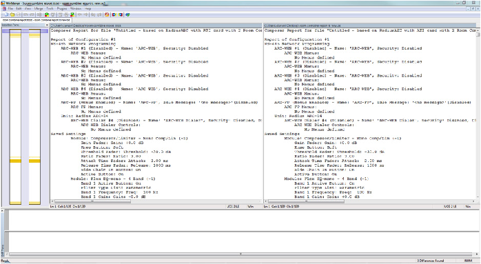481x264 pixels.
Task: Open the Window menu
Action: [76, 8]
